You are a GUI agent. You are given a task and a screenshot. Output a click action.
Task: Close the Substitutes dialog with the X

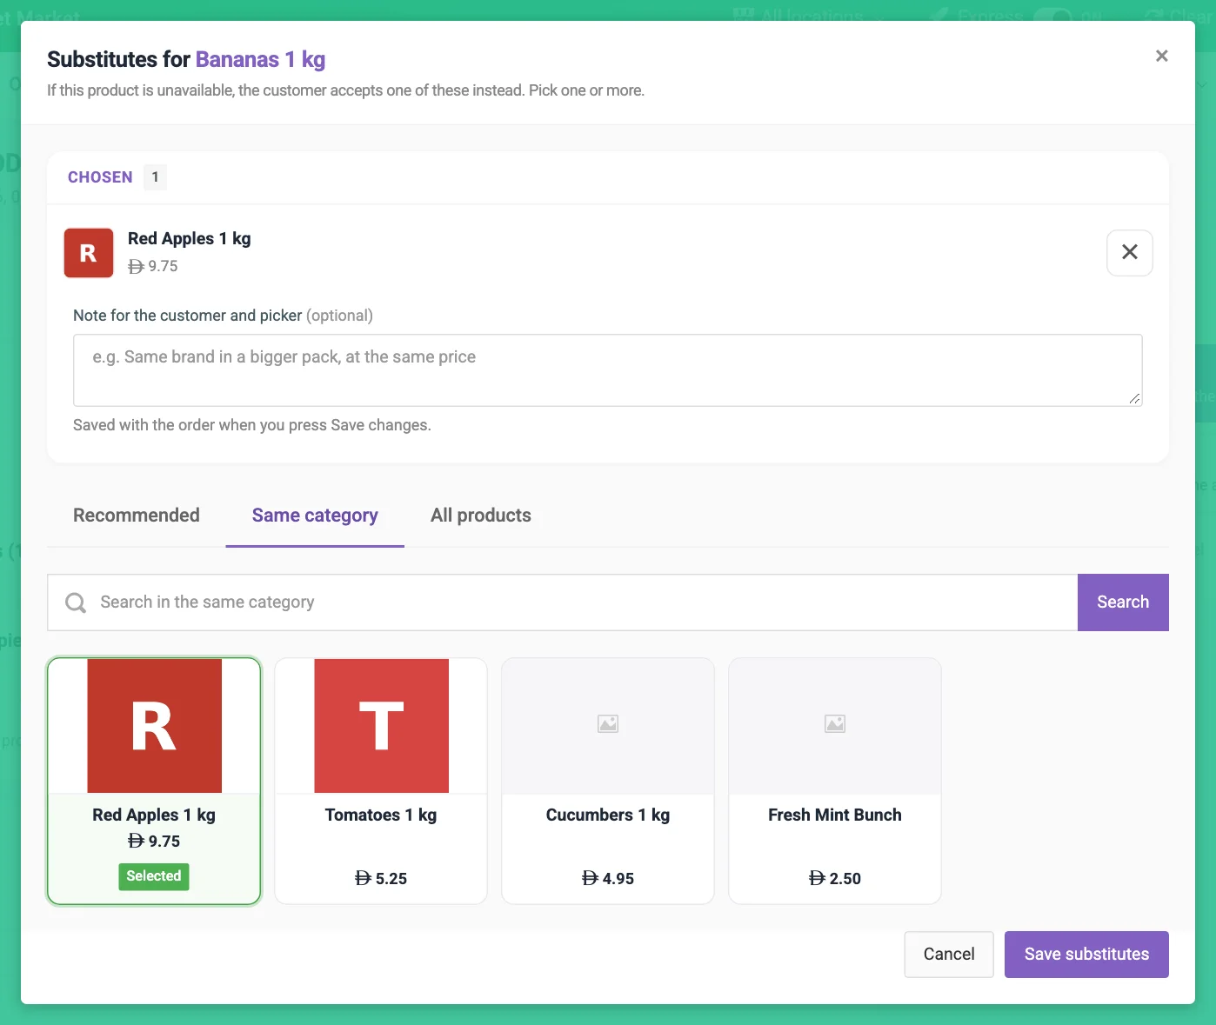click(1161, 56)
